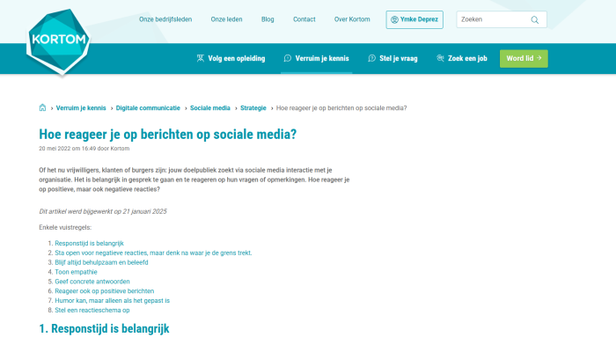This screenshot has width=616, height=345.
Task: Click last breadcrumb text Hoe reageer je
Action: (341, 108)
